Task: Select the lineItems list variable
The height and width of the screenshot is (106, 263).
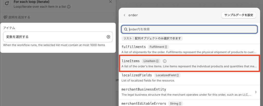Action: coord(130,61)
